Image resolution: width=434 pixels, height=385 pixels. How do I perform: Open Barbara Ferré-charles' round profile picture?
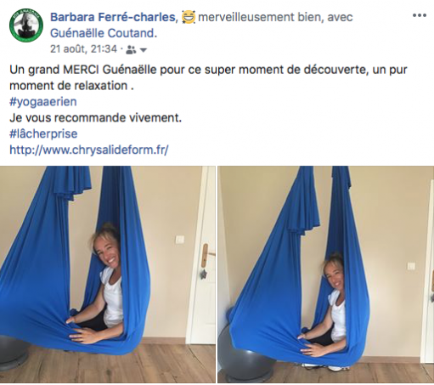(26, 25)
